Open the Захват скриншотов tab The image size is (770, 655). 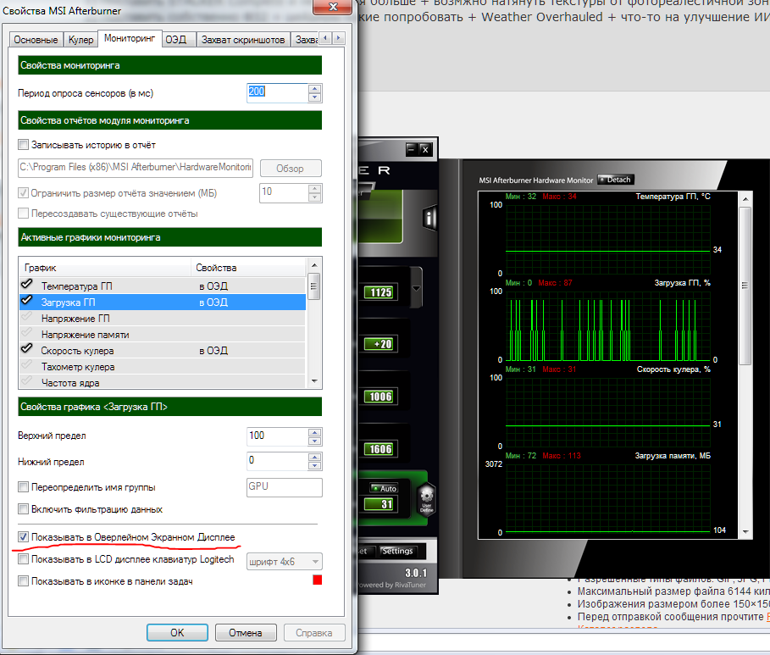pos(243,40)
